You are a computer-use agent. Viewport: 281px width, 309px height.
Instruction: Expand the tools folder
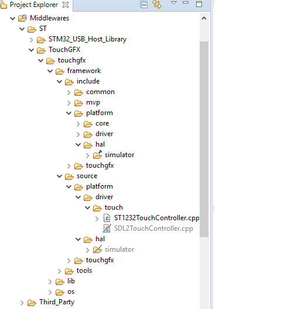click(60, 271)
